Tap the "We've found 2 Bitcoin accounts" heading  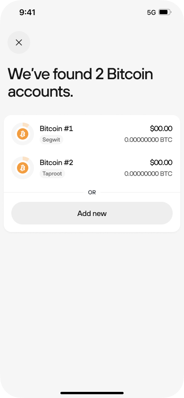click(x=81, y=83)
